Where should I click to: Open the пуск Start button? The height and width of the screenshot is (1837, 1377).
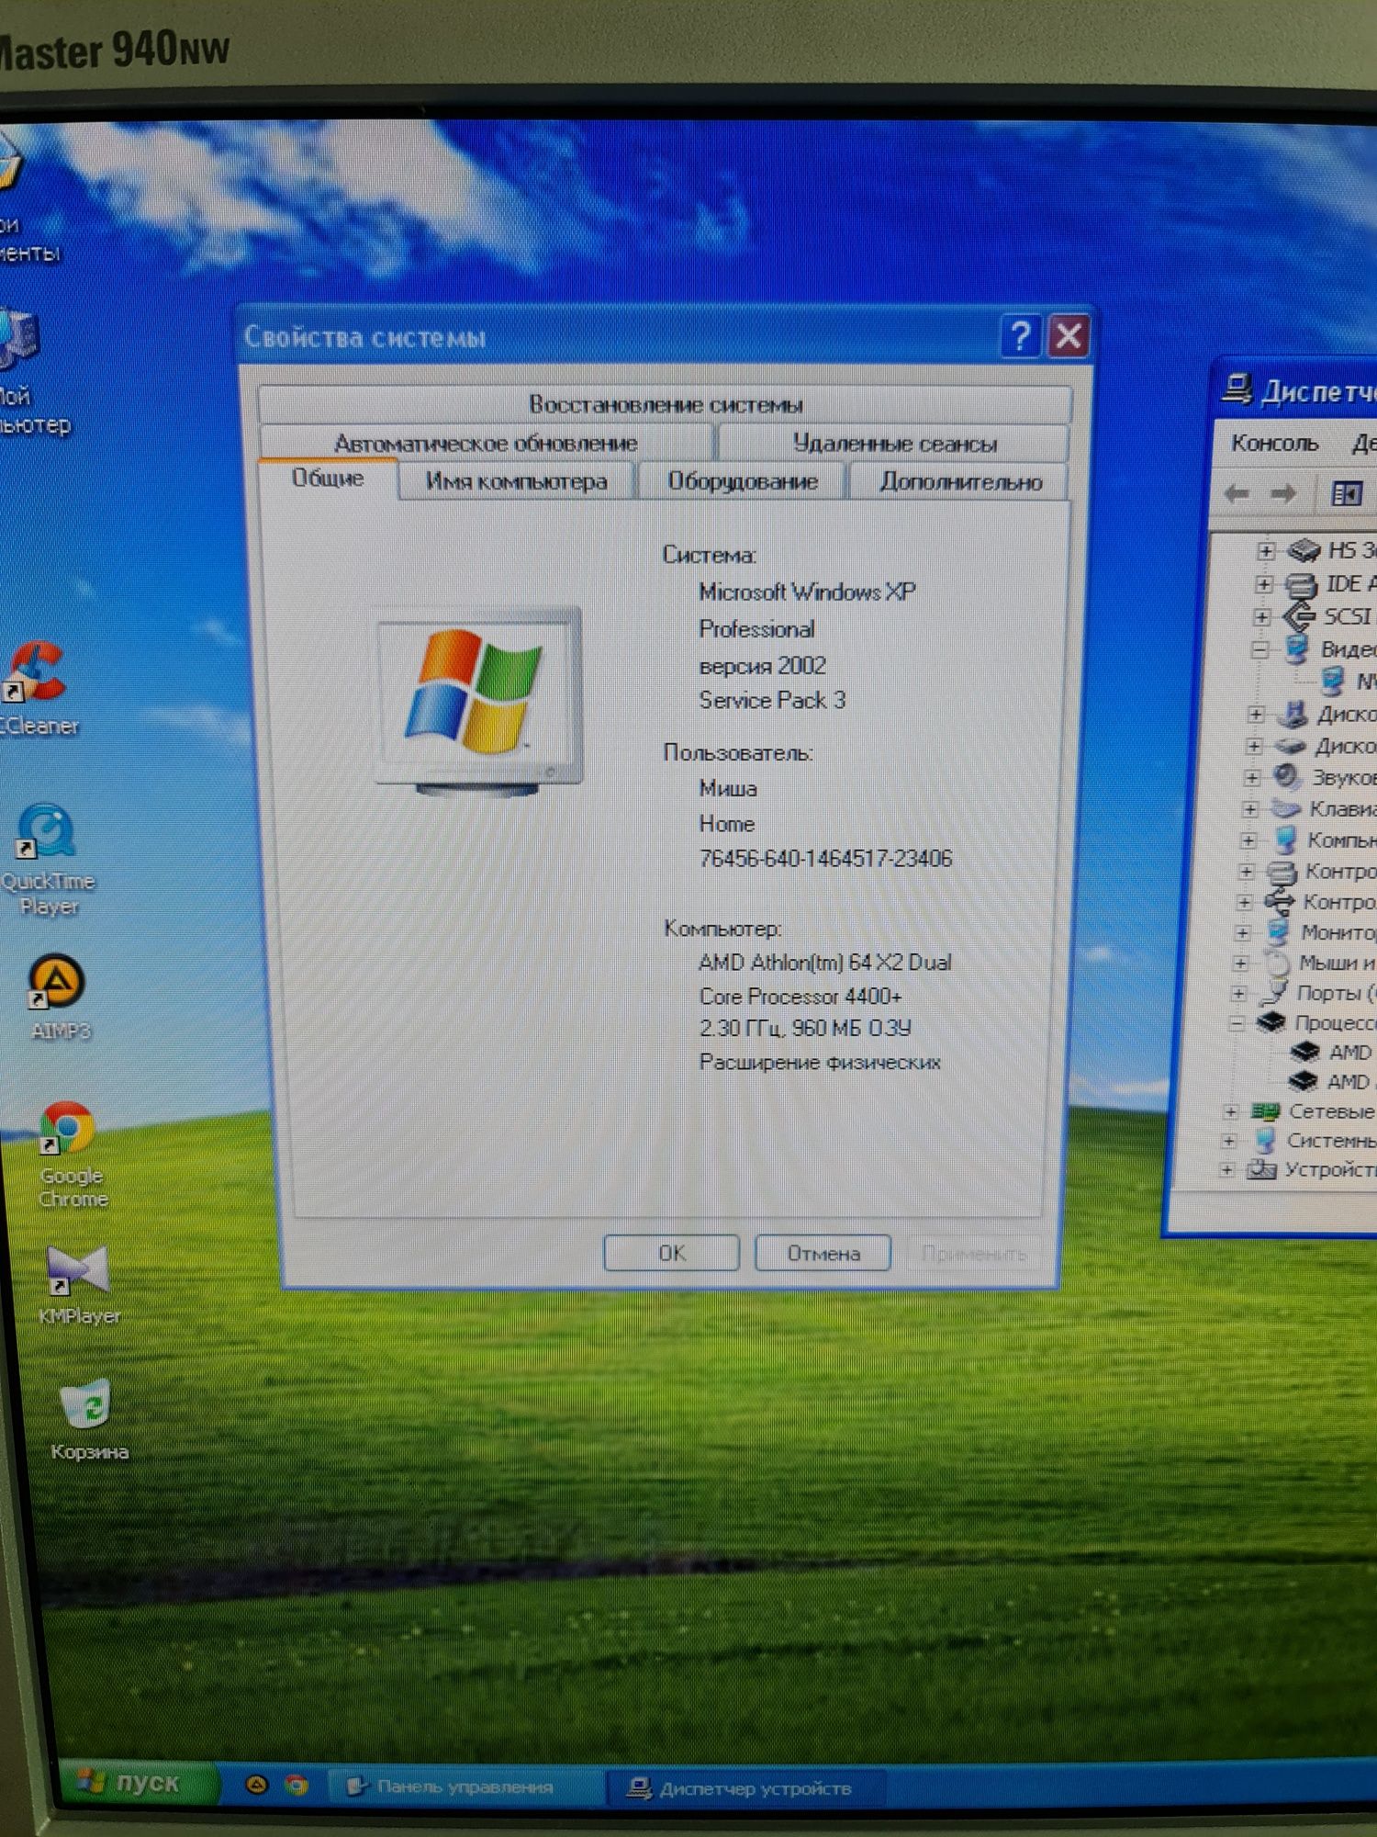138,1782
